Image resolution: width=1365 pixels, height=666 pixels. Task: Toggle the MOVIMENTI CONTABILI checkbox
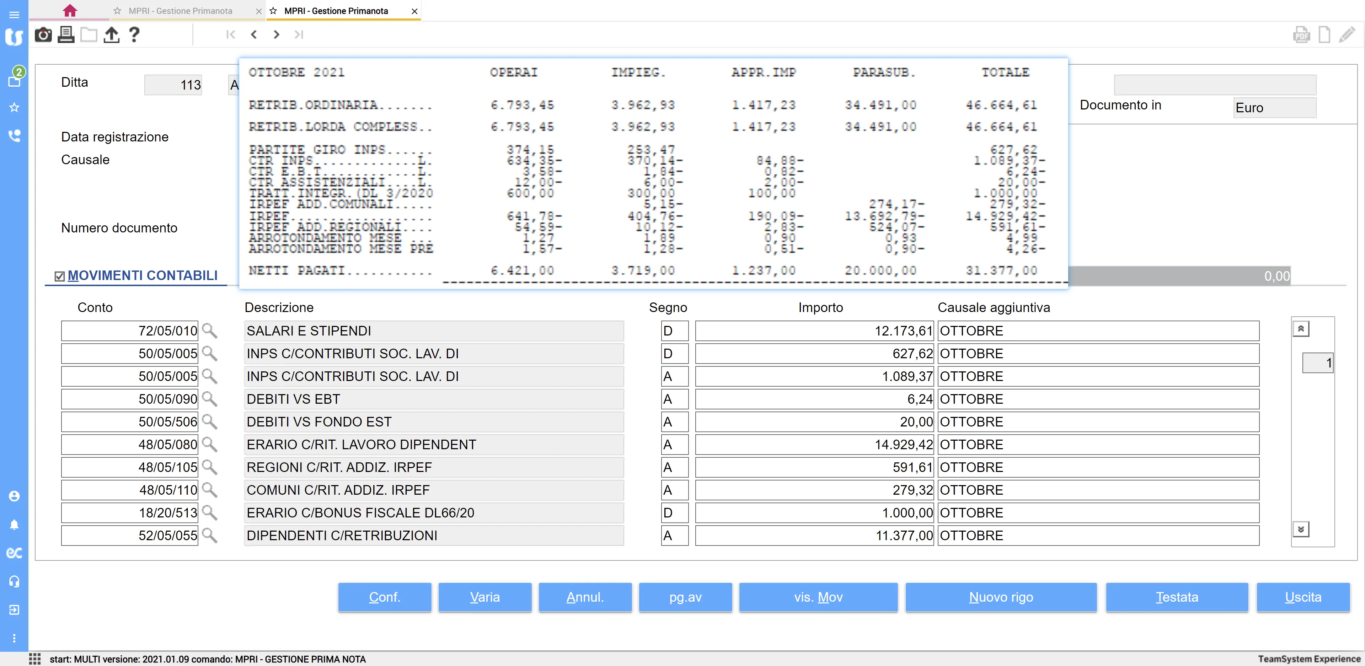[60, 276]
